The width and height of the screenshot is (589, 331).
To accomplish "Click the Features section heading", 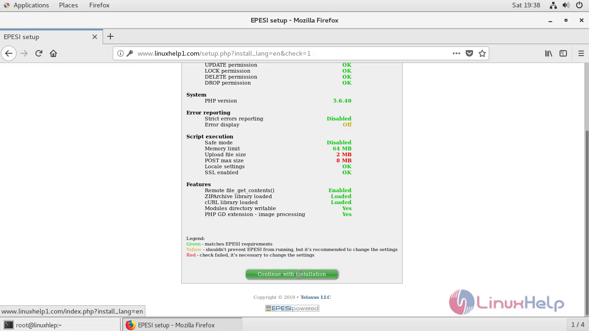I will click(x=198, y=184).
